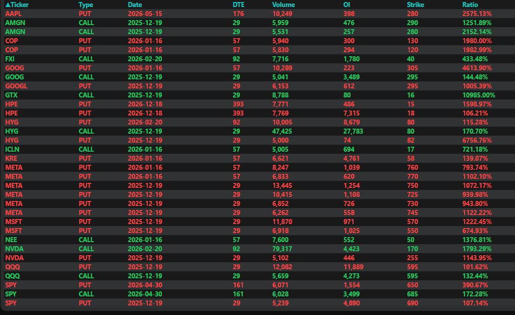Select the ICLN ticker cell
This screenshot has width=515, height=315.
12,149
